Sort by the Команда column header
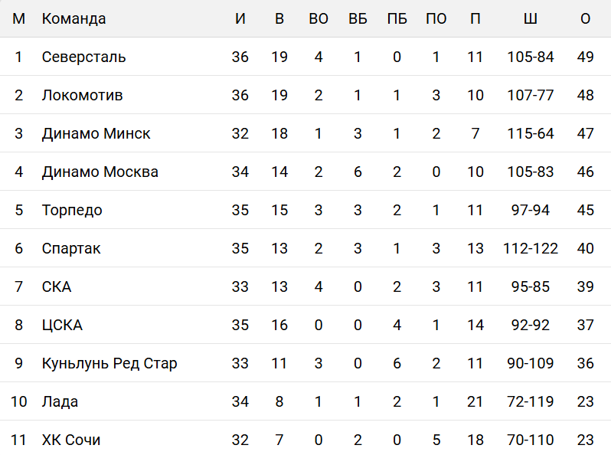611x455 pixels. (x=74, y=18)
